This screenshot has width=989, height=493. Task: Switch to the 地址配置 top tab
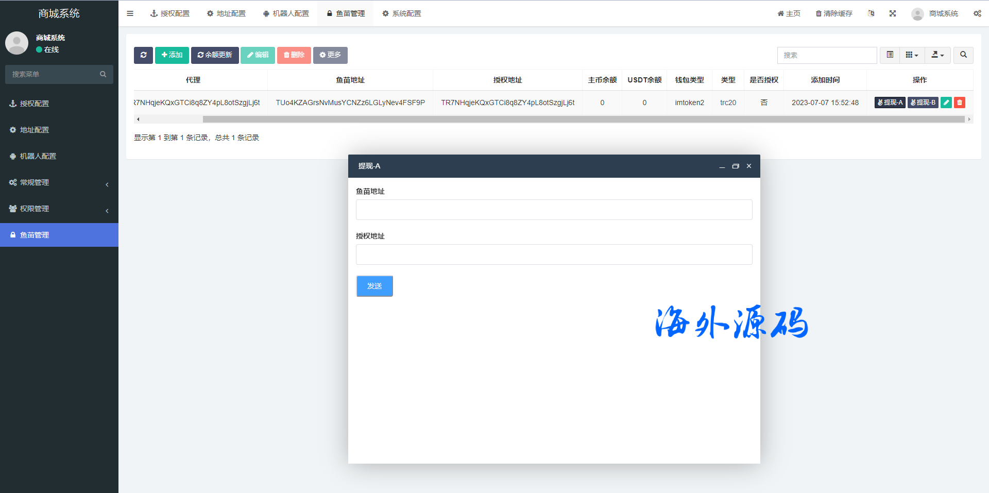coord(226,13)
